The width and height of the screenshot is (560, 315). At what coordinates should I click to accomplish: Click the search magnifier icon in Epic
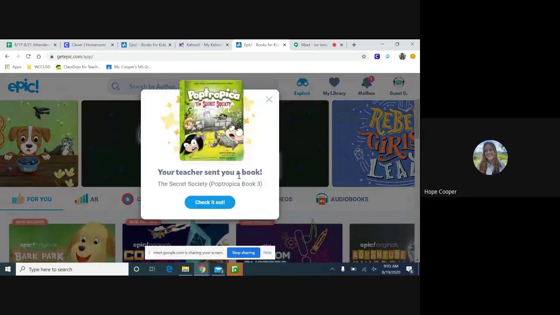pos(115,87)
